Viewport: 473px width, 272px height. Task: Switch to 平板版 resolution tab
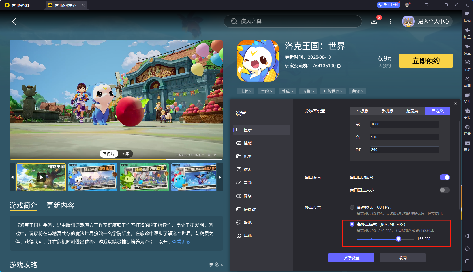(362, 111)
